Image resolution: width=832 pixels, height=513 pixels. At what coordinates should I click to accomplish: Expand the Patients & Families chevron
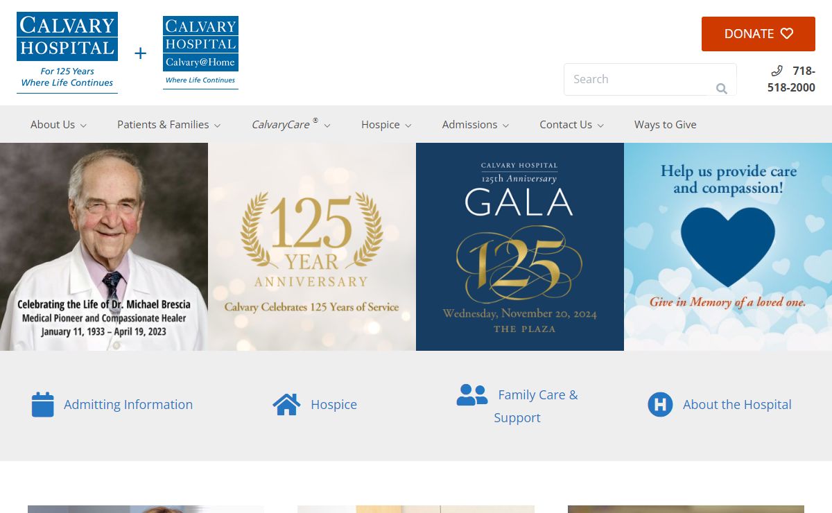coord(217,125)
